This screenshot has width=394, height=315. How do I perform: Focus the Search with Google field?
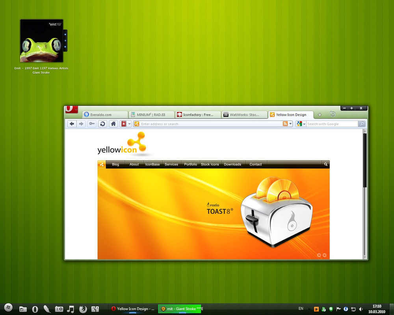pyautogui.click(x=332, y=124)
